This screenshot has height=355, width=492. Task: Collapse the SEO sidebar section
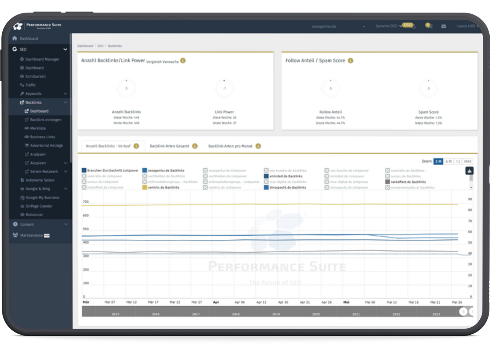click(65, 49)
